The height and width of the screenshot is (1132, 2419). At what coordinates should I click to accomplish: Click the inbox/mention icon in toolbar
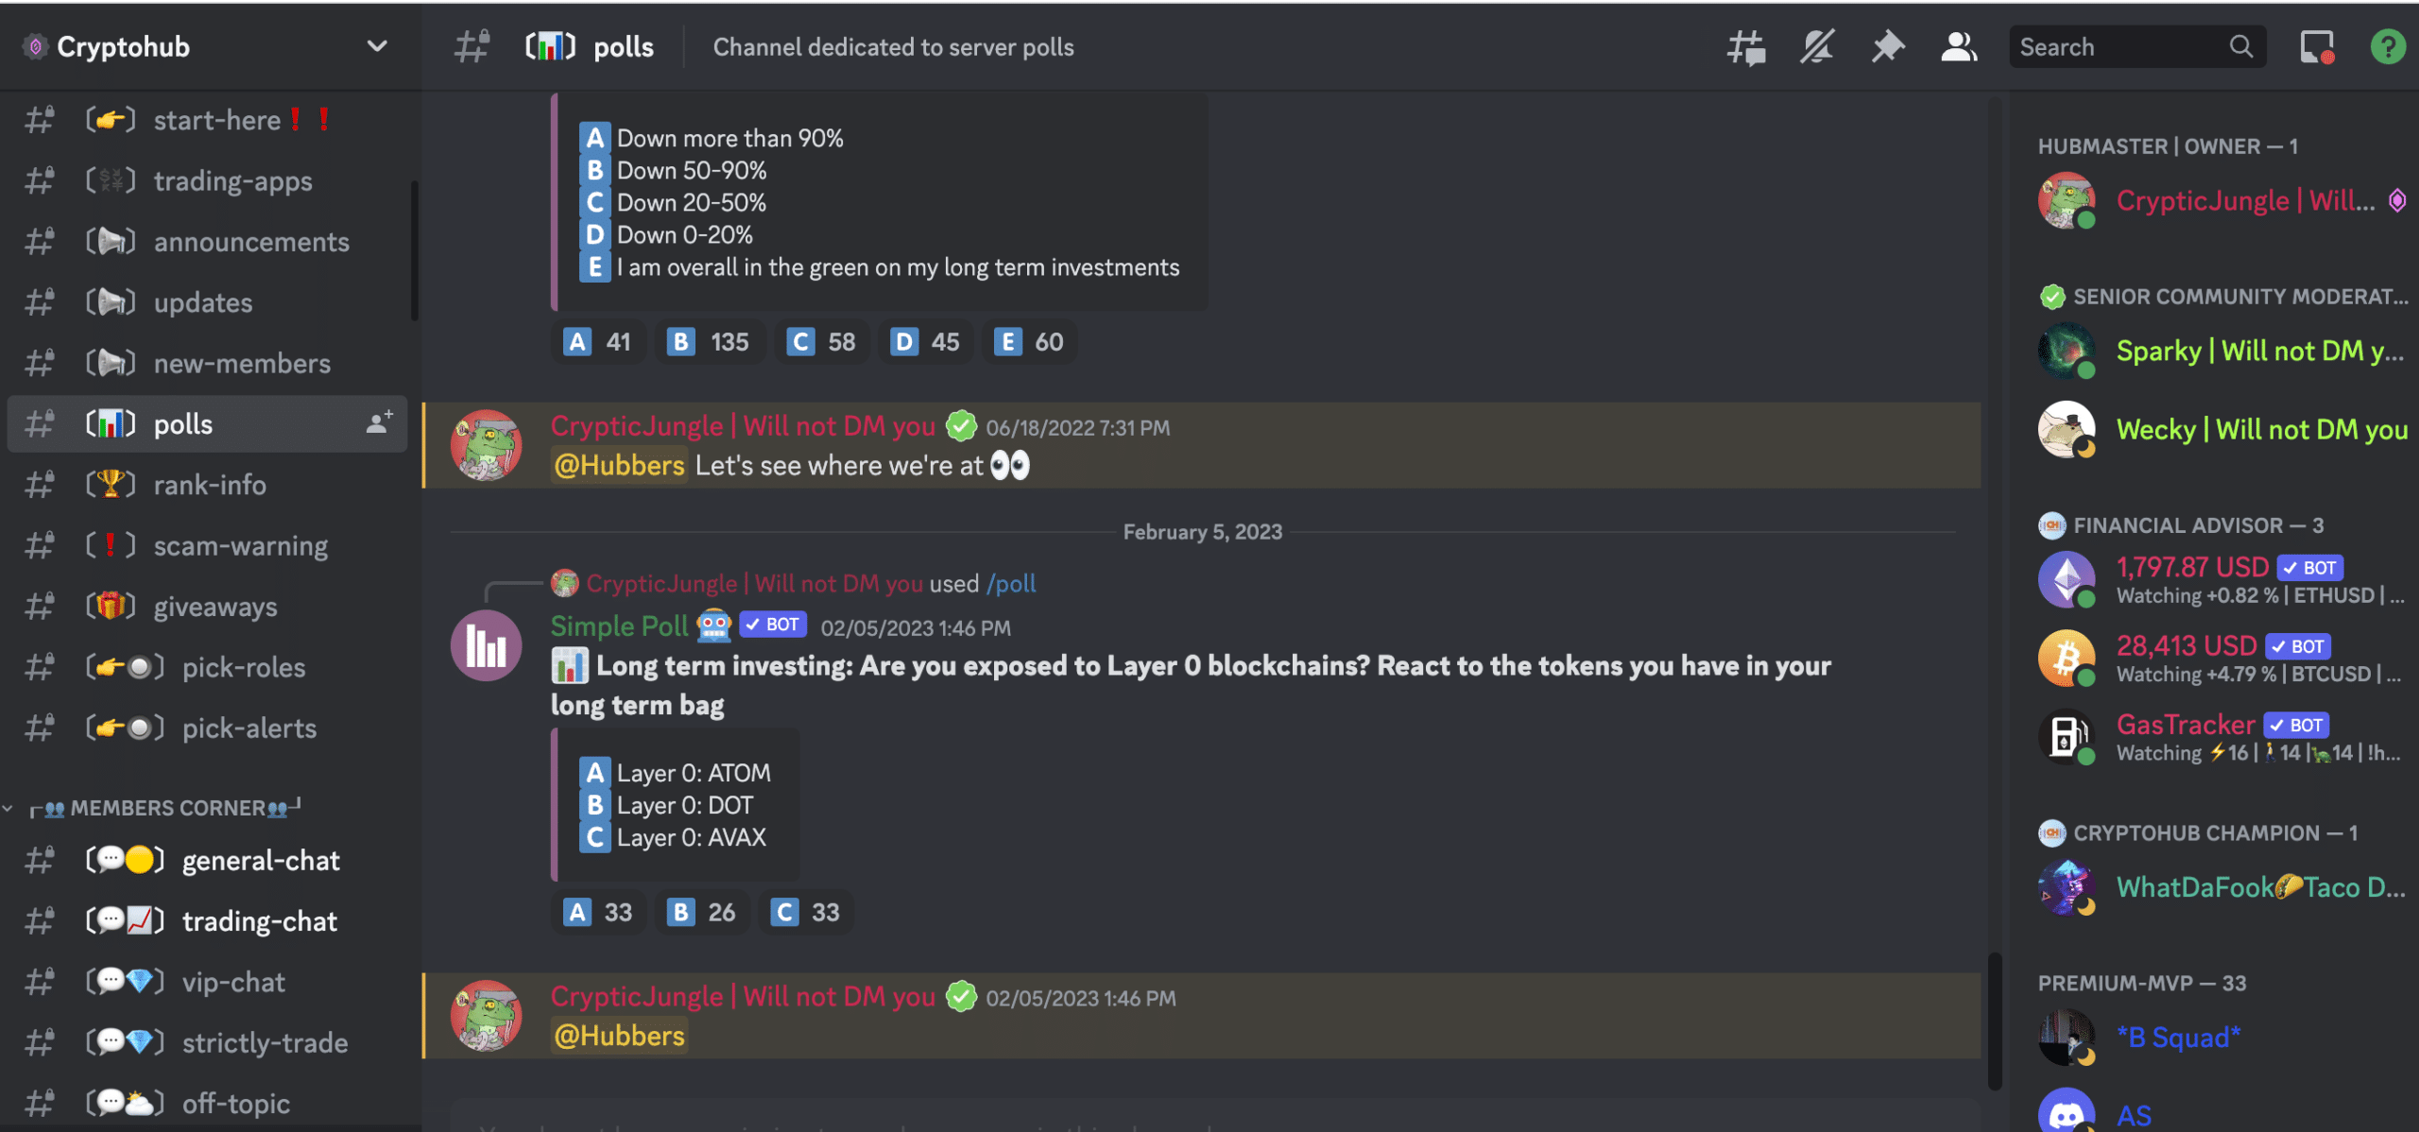2314,46
